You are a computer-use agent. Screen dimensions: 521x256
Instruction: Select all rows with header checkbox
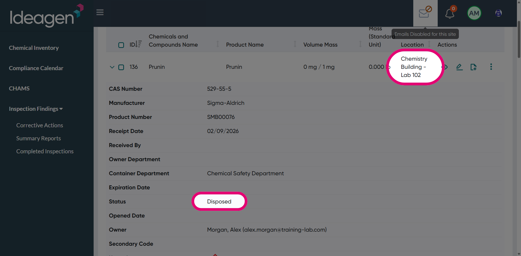(121, 45)
